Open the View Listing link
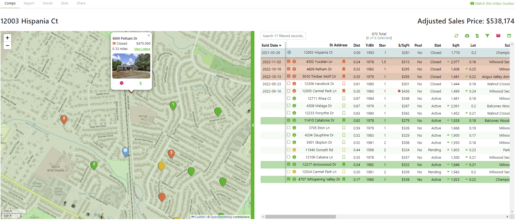 pyautogui.click(x=142, y=49)
